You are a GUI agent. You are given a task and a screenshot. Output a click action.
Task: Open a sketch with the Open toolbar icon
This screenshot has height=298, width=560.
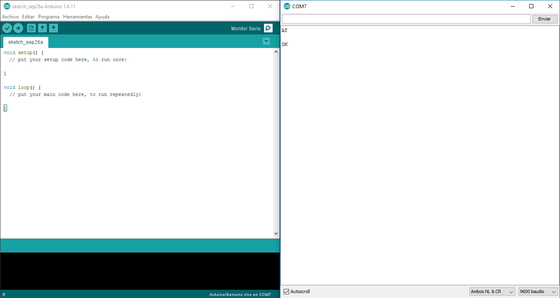(43, 28)
